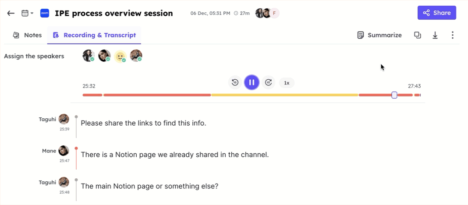This screenshot has width=468, height=205.
Task: Click the Summarize button
Action: pyautogui.click(x=379, y=35)
